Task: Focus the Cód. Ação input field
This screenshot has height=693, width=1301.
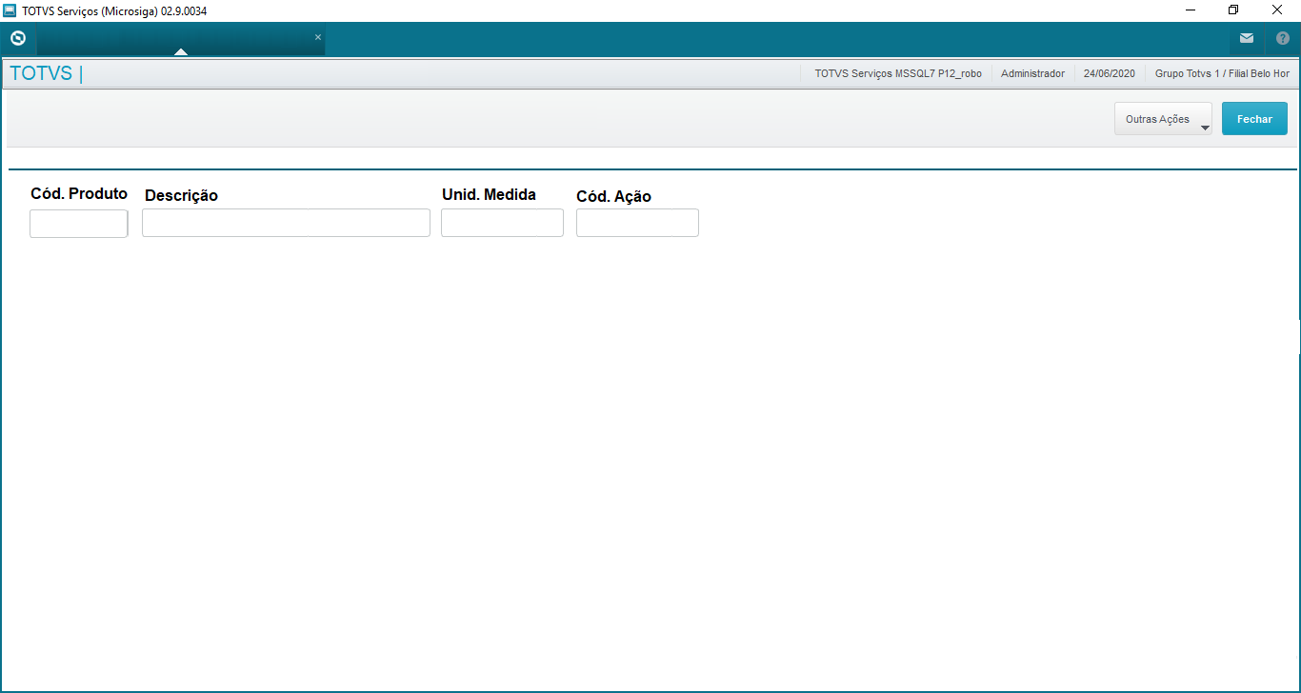Action: click(x=637, y=223)
